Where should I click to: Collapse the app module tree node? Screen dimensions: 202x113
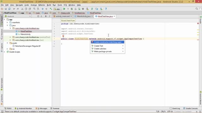[4, 19]
